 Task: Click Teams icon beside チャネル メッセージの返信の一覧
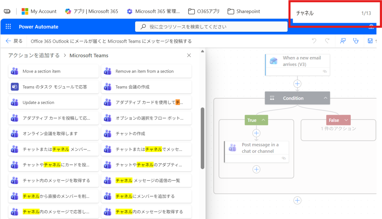click(x=108, y=180)
